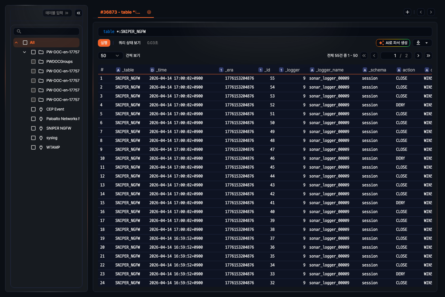Collapse the first PW-DOC-en-17757 folder
The width and height of the screenshot is (445, 297).
24,52
